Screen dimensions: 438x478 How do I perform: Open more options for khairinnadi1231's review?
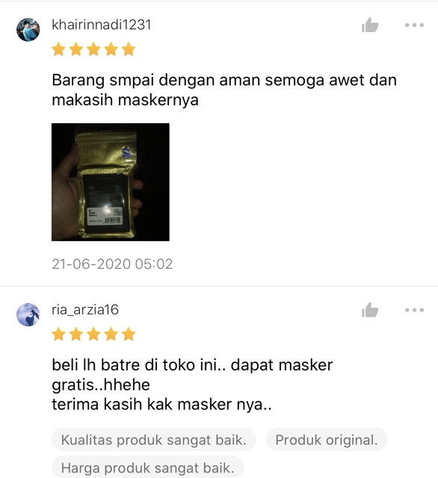tap(414, 25)
